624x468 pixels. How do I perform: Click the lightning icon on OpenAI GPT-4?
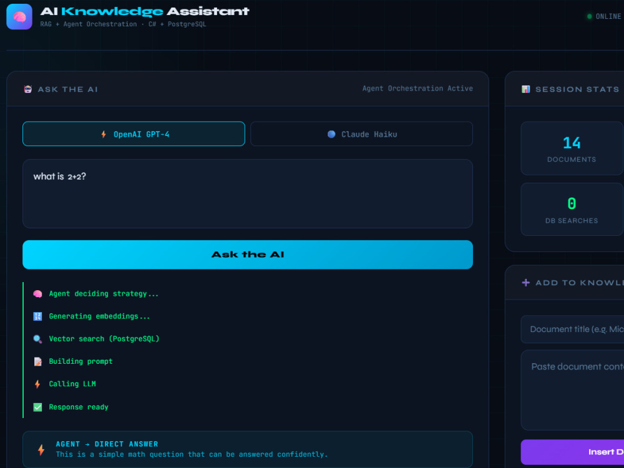tap(104, 135)
